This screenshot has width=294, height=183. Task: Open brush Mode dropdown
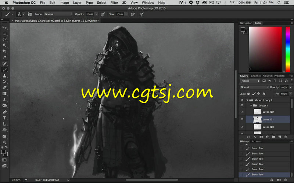pos(58,14)
